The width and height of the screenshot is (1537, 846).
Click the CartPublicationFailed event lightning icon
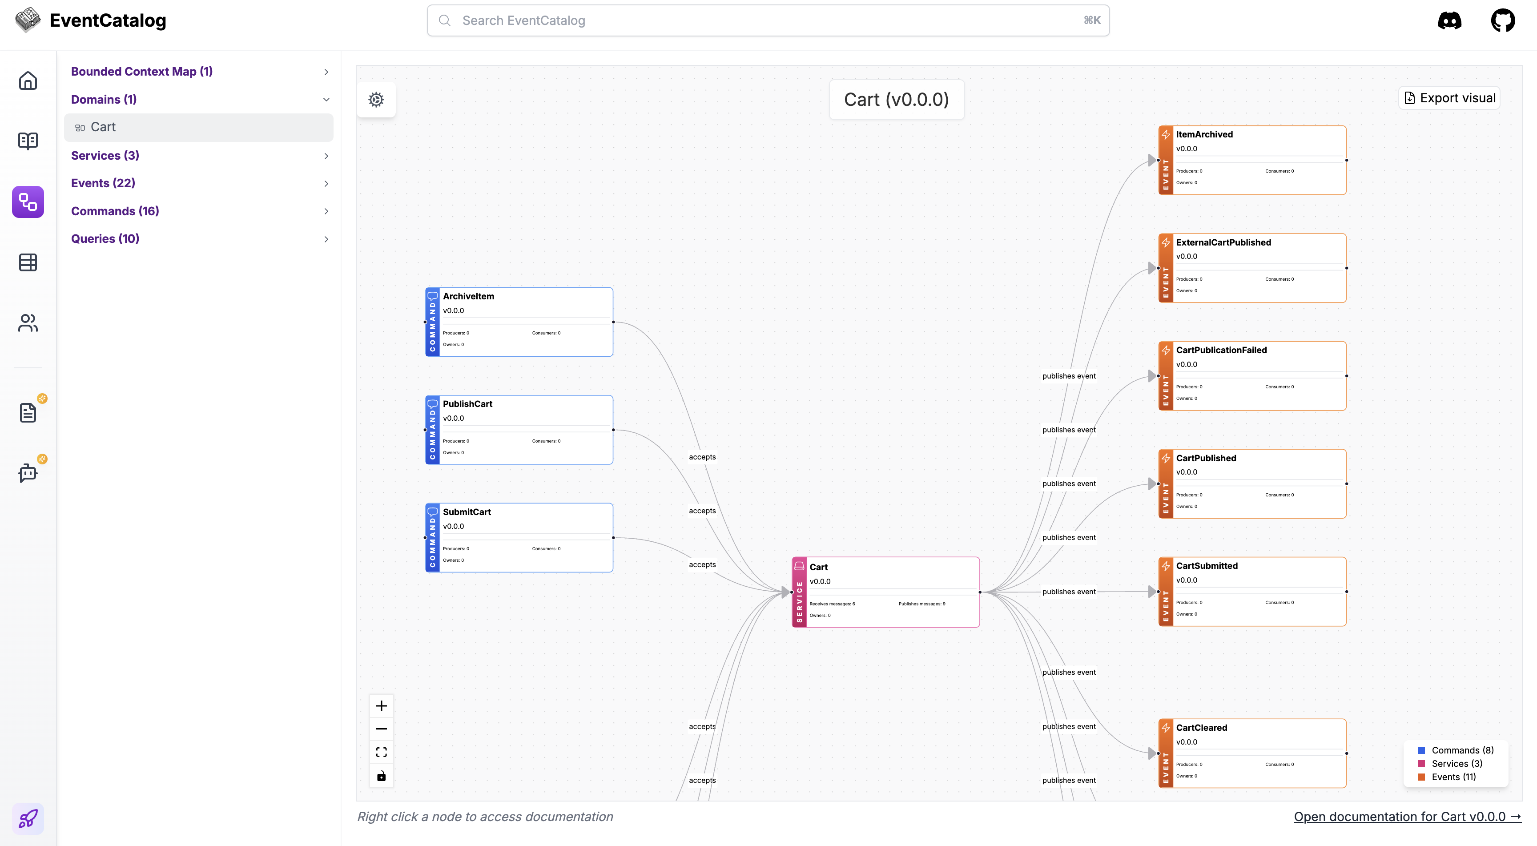click(1166, 350)
